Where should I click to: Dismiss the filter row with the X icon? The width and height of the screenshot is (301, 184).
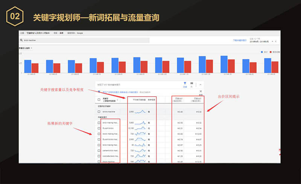201,91
